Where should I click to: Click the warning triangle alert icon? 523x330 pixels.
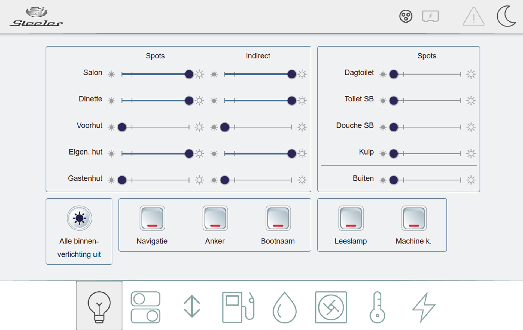(473, 17)
